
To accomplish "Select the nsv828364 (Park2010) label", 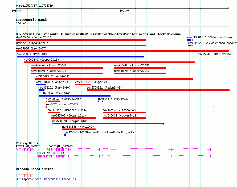I will tap(54, 93).
